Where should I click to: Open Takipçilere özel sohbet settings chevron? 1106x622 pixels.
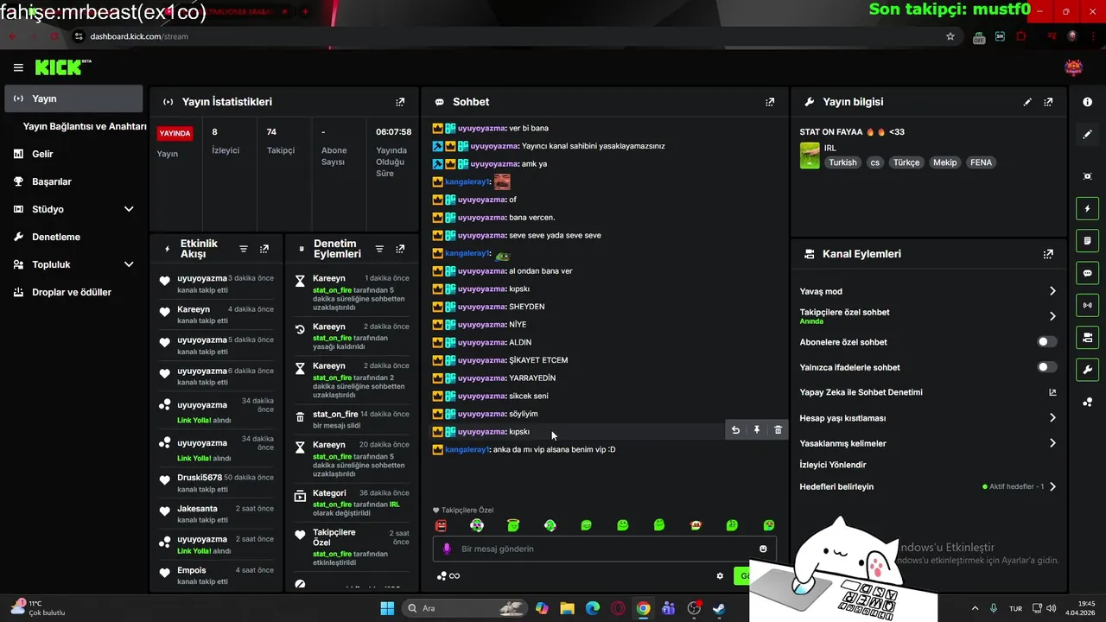coord(1052,316)
